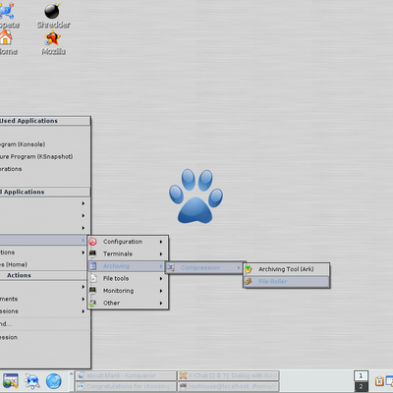Click the icon beside Other

point(93,303)
